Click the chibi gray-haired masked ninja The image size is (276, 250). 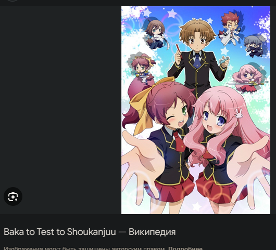point(254,46)
